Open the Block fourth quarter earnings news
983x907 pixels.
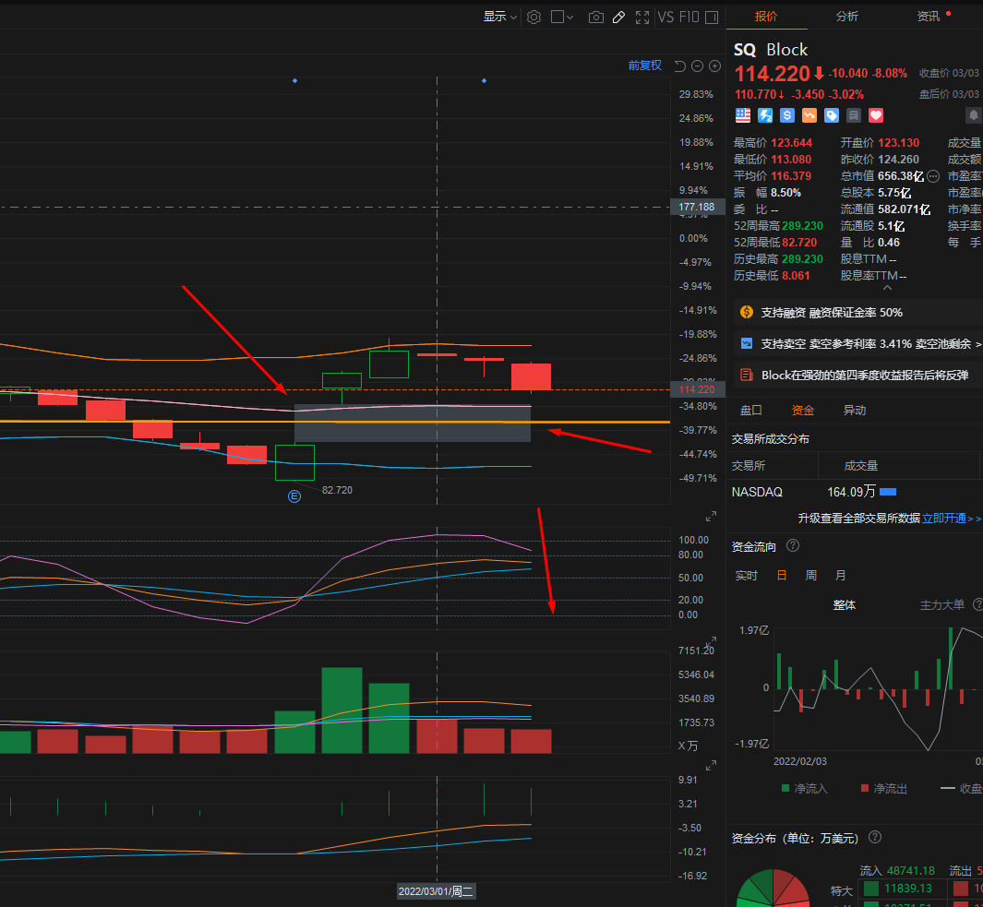pos(858,375)
